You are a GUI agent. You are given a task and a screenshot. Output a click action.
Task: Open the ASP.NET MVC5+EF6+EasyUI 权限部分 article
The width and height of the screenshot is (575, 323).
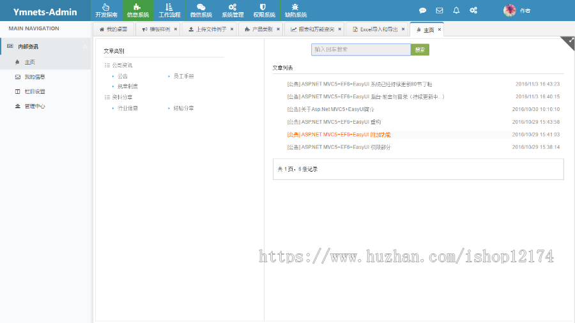point(339,147)
